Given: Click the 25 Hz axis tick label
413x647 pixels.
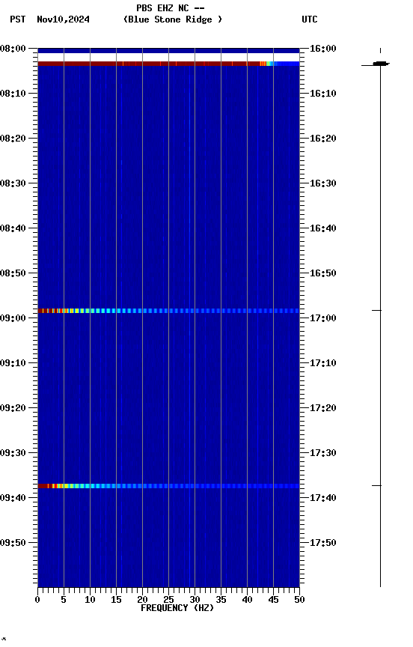Looking at the screenshot, I should 168,600.
